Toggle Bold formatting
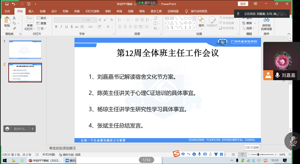The image size is (300, 164). point(56,27)
